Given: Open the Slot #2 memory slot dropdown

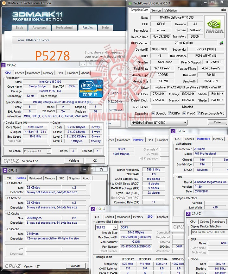Looking at the screenshot, I should click(106, 227).
